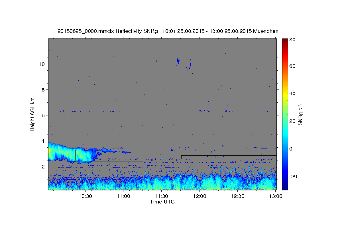This screenshot has width=342, height=228.
Task: Click the colorbar value 0
Action: [x=291, y=149]
